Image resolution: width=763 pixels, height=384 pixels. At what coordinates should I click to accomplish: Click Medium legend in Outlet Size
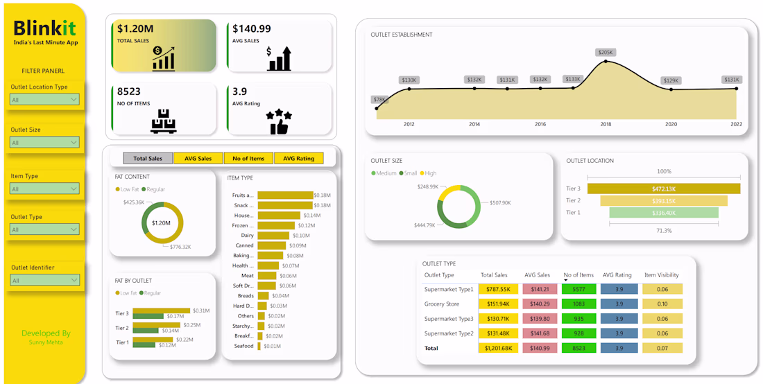point(383,173)
